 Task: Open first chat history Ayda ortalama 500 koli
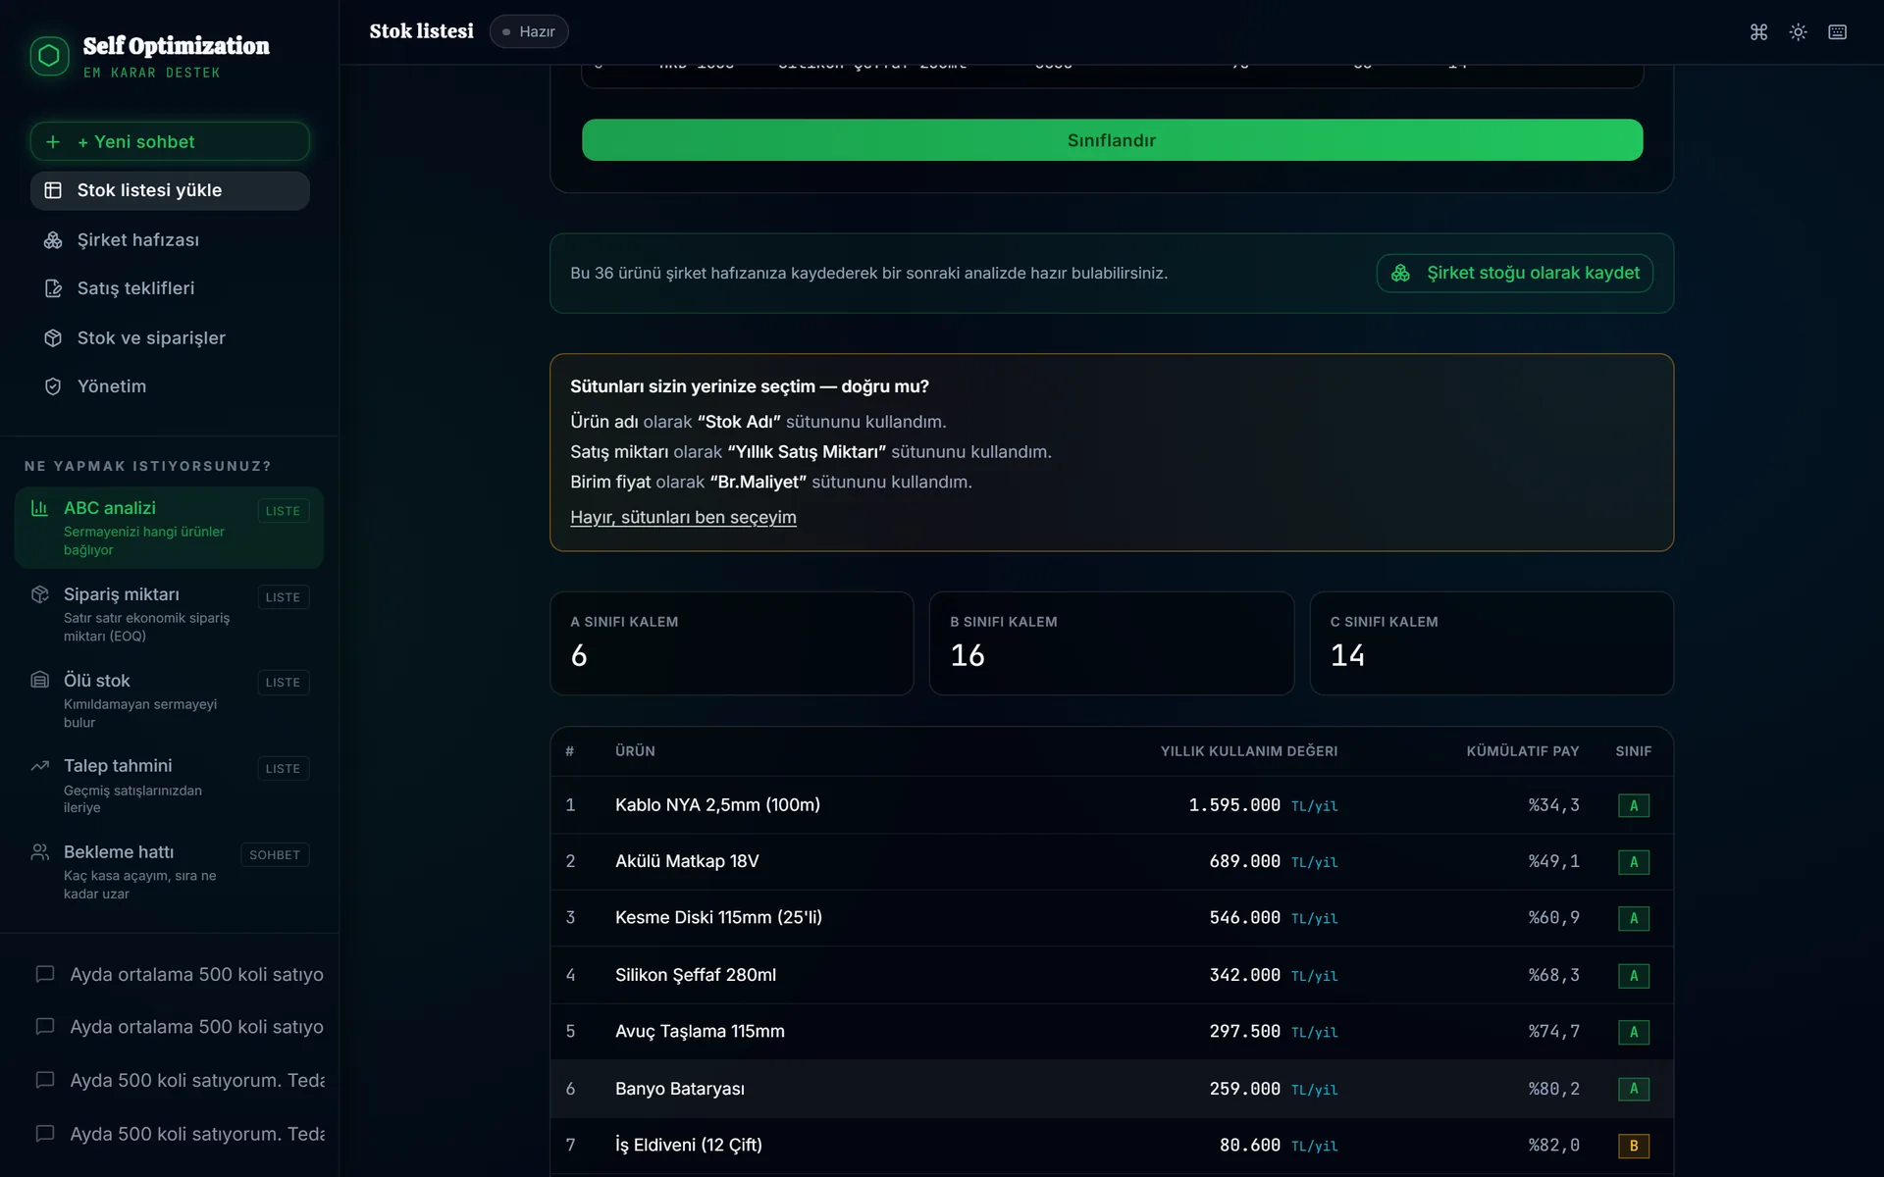coord(180,974)
